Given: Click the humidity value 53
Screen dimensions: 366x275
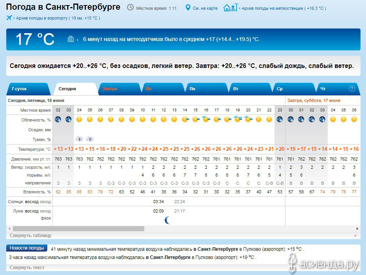Looking at the screenshot, I should [x=280, y=192].
